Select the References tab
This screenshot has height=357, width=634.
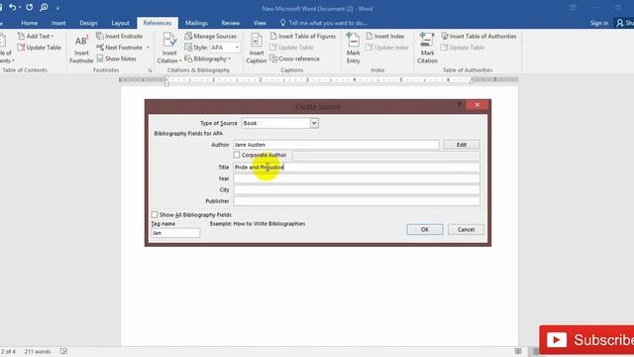tap(158, 23)
